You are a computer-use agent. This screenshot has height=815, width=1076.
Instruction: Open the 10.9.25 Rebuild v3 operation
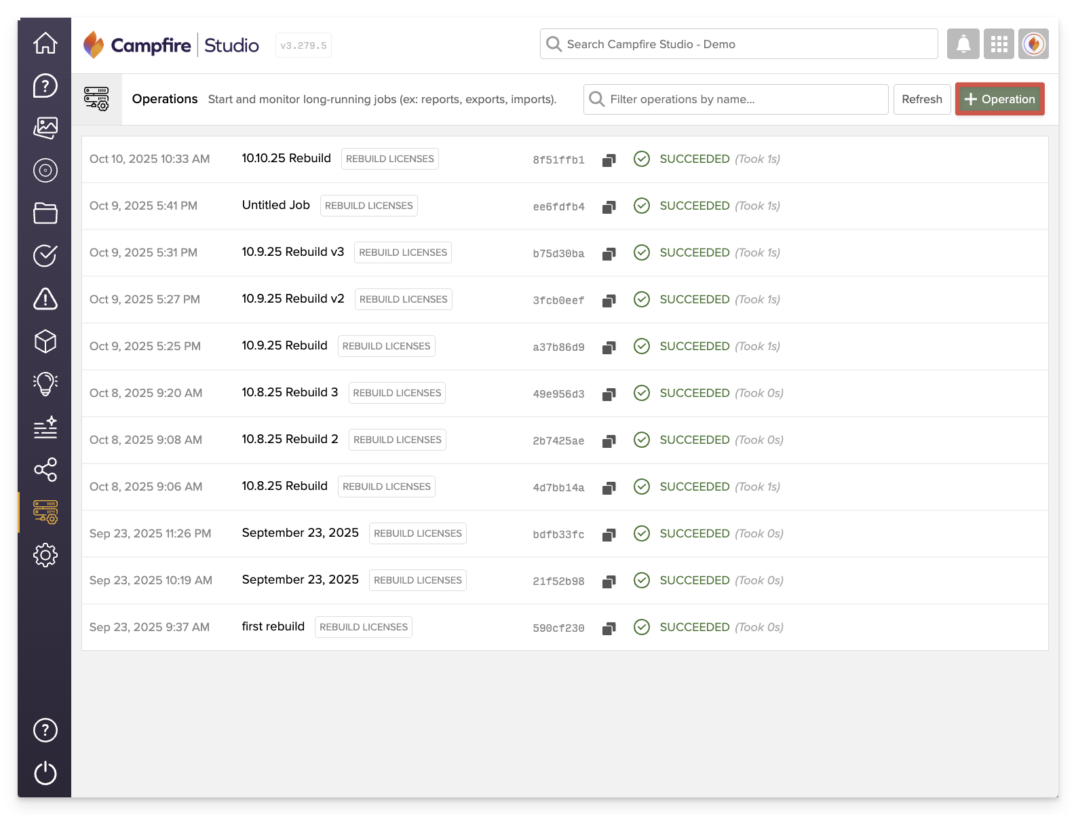pos(292,252)
